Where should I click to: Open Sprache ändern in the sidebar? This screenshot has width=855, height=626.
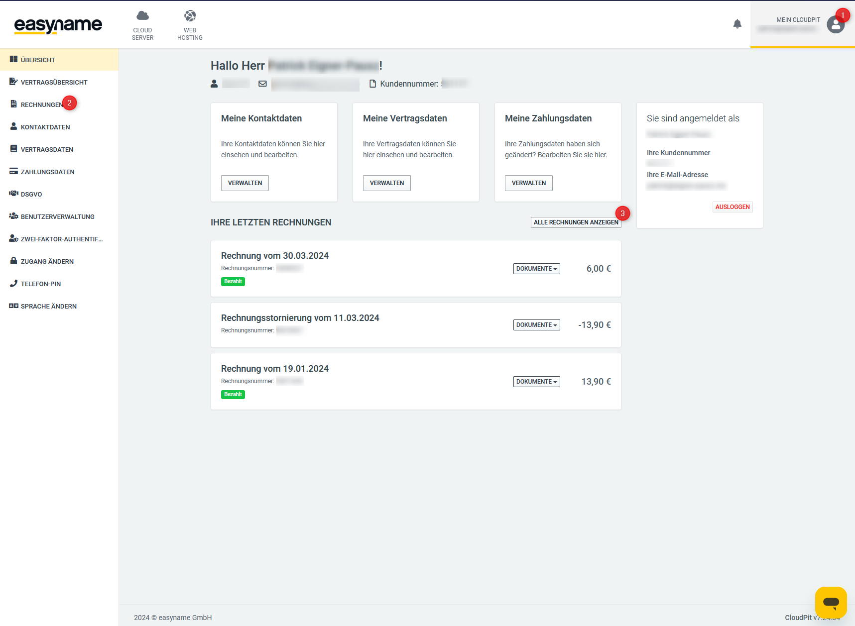click(48, 306)
